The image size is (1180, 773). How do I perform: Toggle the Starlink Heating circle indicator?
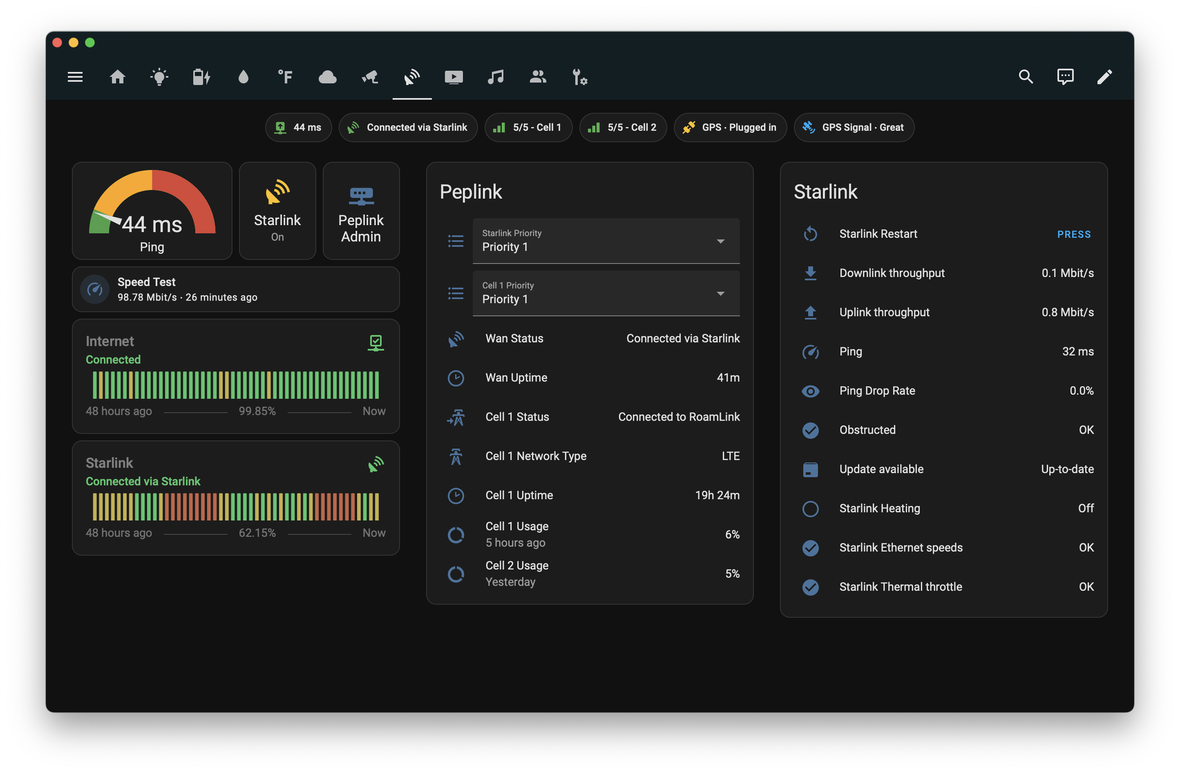tap(810, 509)
